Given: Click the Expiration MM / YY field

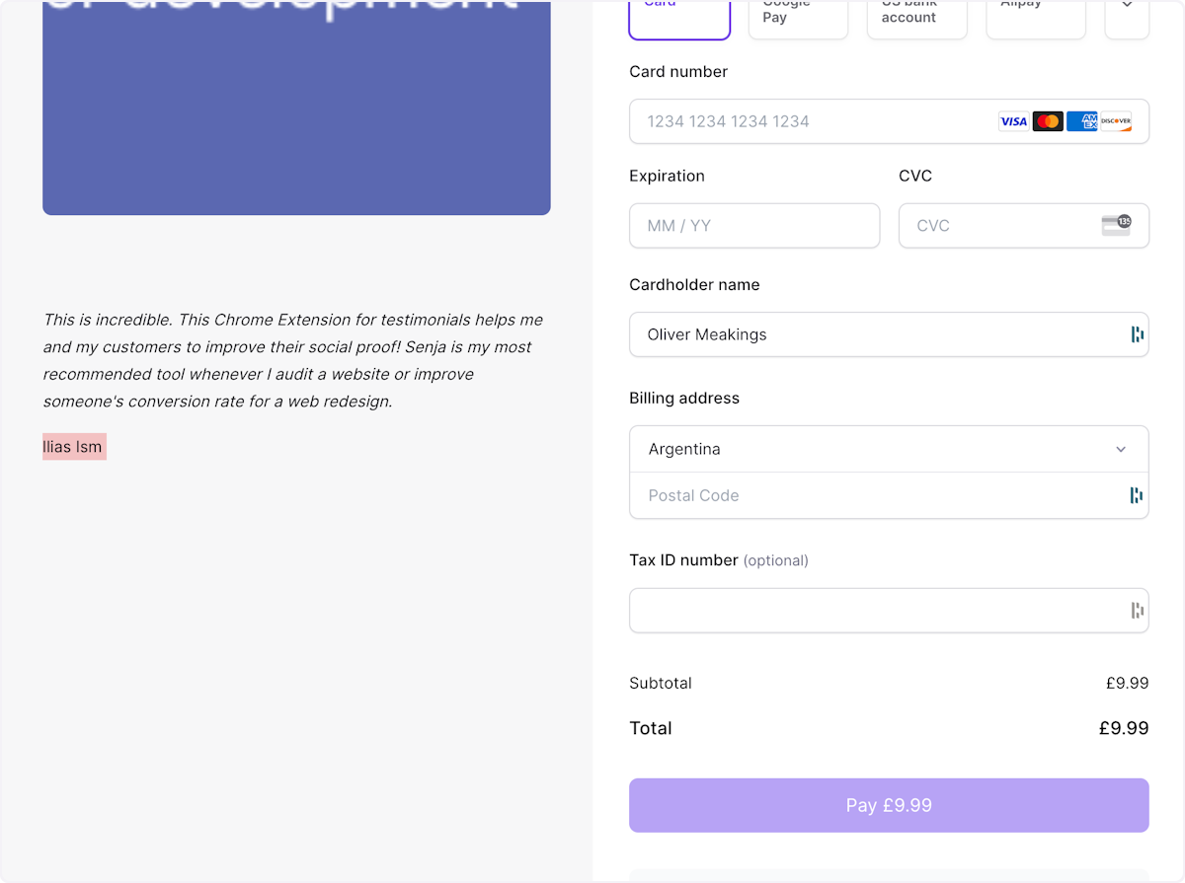Looking at the screenshot, I should click(x=754, y=225).
